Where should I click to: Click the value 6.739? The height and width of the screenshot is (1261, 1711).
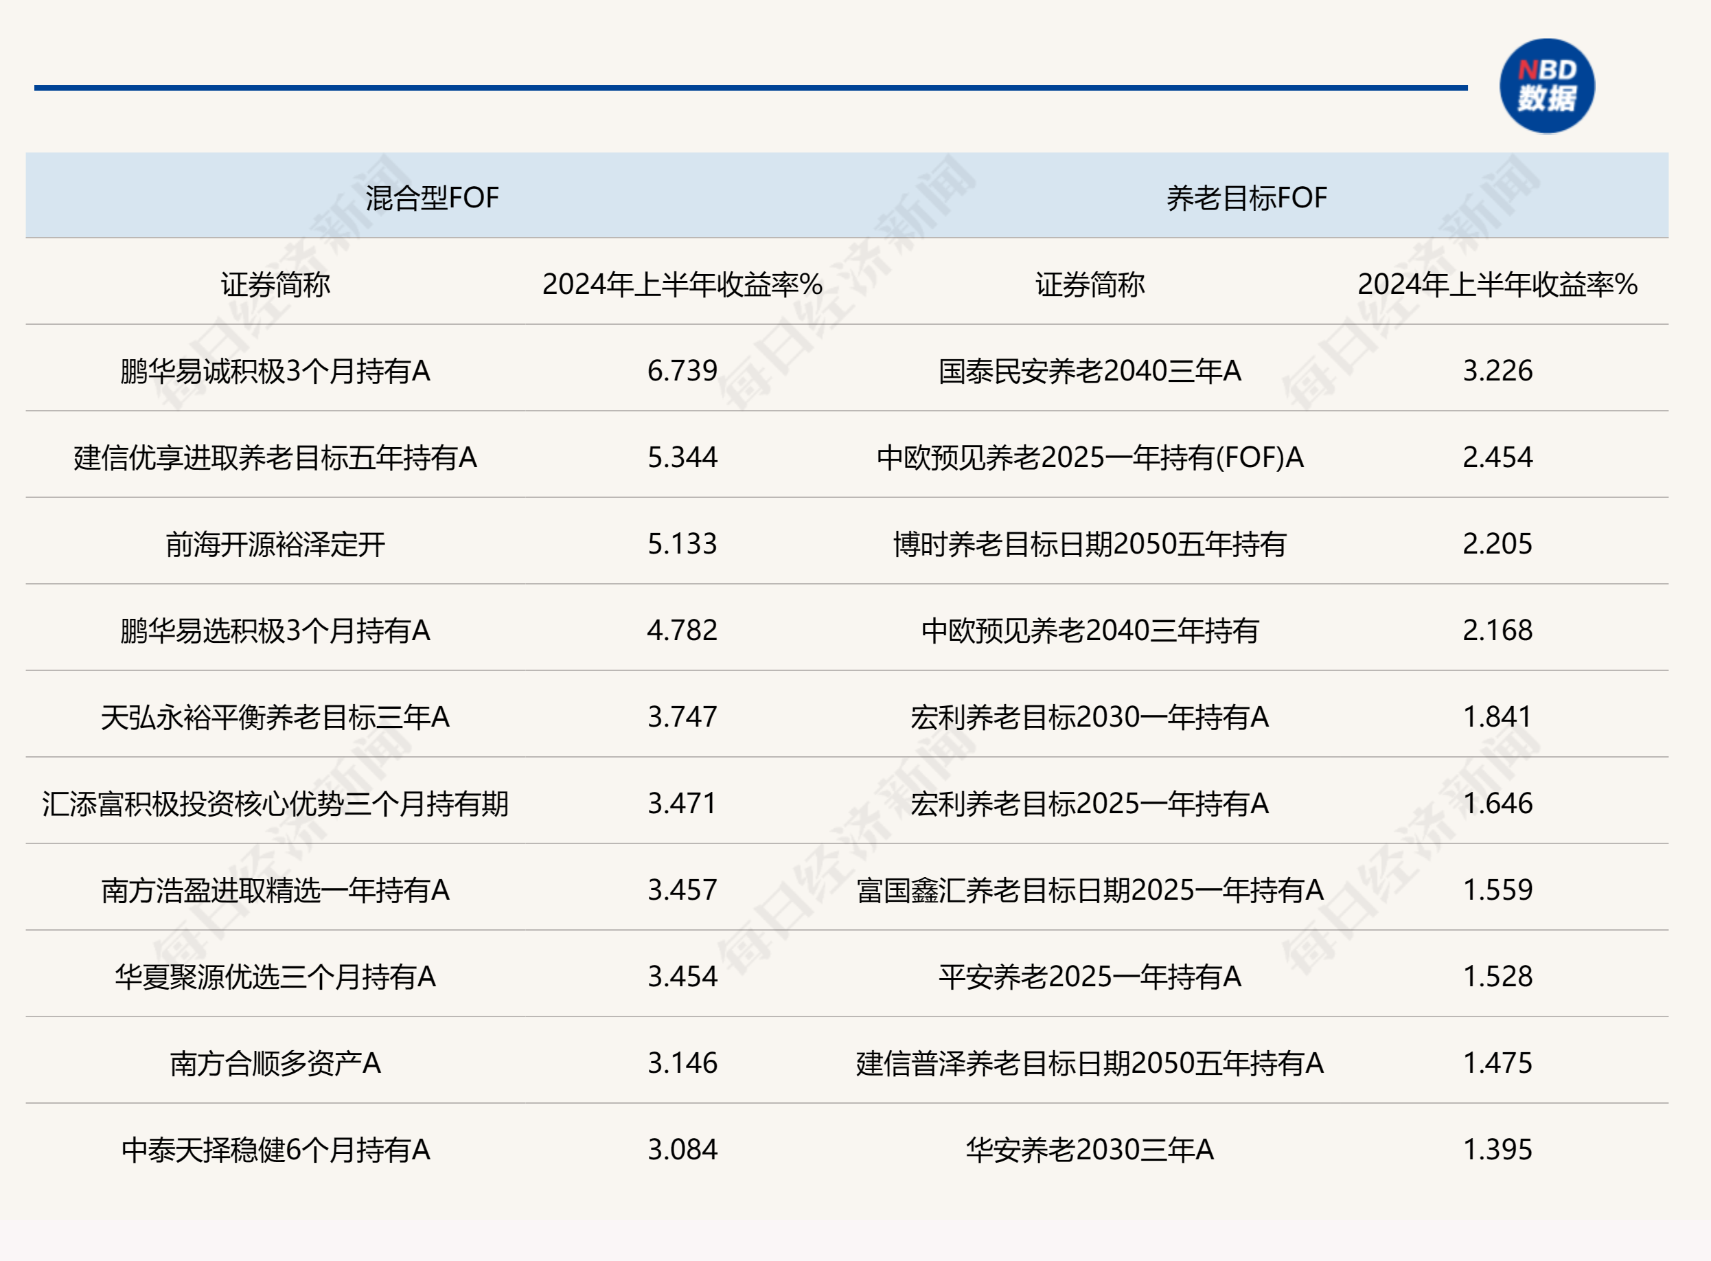tap(682, 371)
